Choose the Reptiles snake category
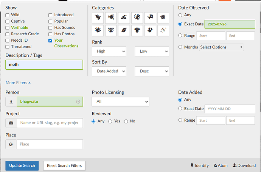The width and height of the screenshot is (261, 172). pos(124,17)
